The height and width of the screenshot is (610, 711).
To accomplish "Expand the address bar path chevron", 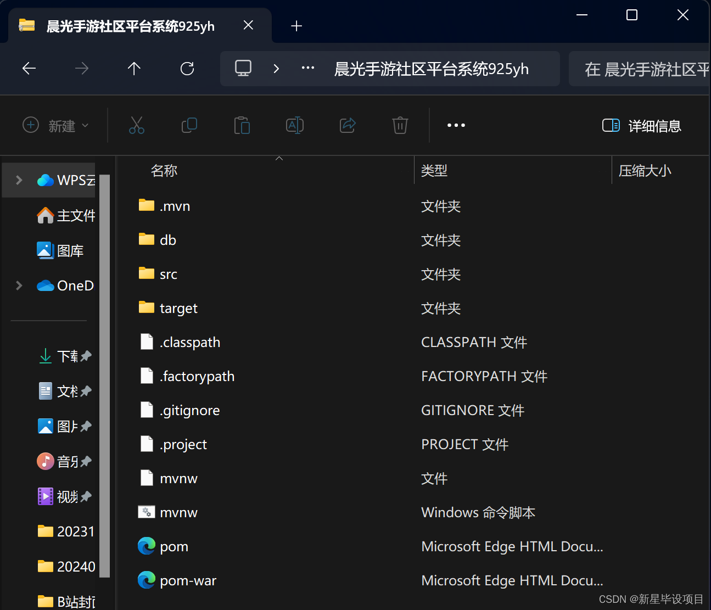I will [276, 69].
